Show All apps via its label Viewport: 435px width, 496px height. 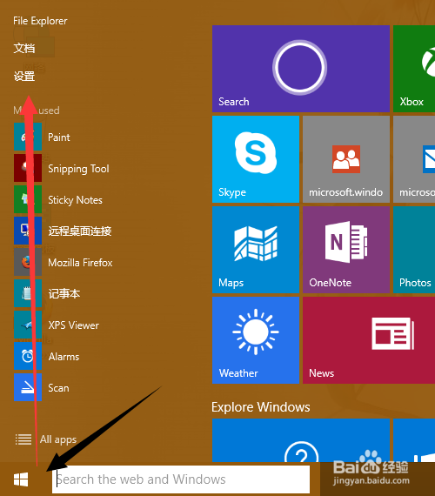(58, 439)
